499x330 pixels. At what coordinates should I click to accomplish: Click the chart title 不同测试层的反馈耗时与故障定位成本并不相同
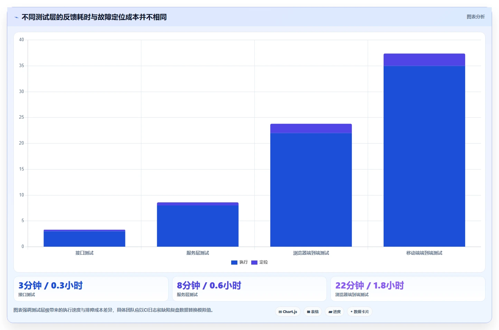(x=94, y=17)
